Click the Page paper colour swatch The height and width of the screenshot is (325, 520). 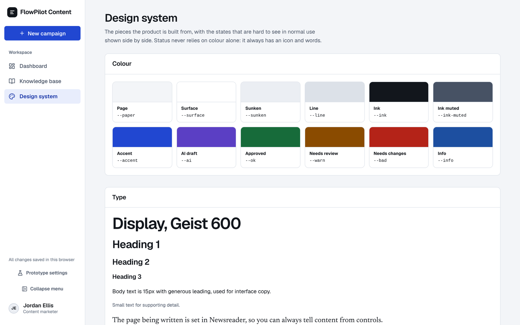click(142, 92)
